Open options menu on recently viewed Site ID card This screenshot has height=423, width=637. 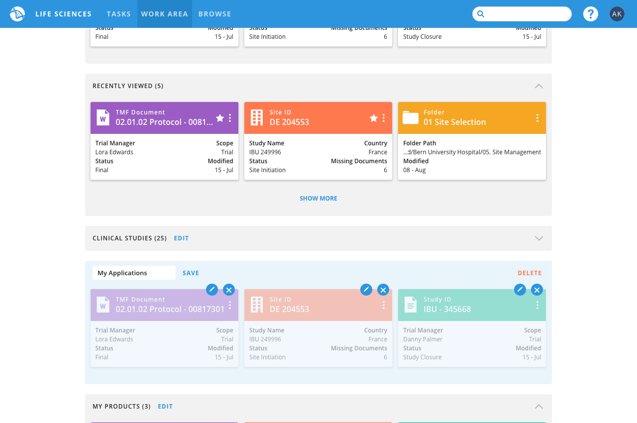pyautogui.click(x=384, y=118)
